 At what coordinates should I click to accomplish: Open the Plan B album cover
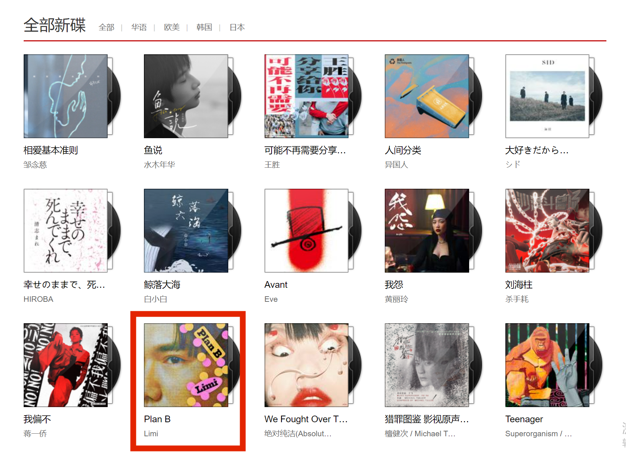click(186, 365)
